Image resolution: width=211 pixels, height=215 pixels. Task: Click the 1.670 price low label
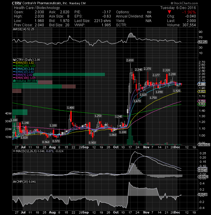pos(137,101)
